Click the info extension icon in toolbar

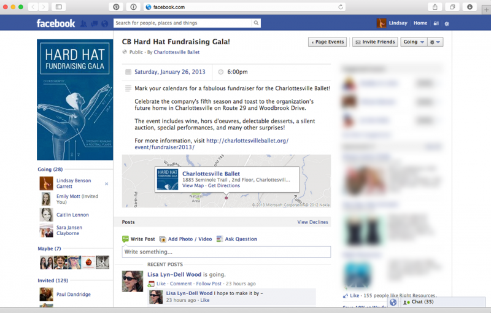coord(133,7)
